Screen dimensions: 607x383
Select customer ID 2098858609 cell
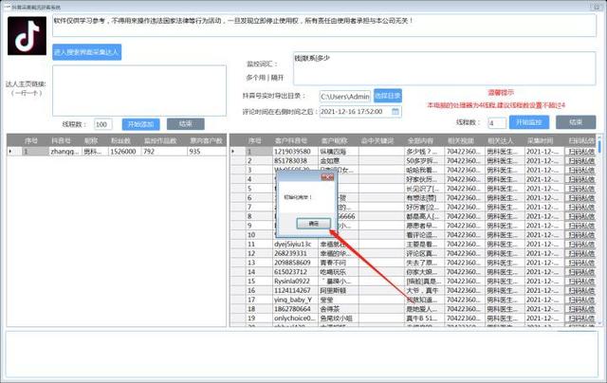point(296,263)
